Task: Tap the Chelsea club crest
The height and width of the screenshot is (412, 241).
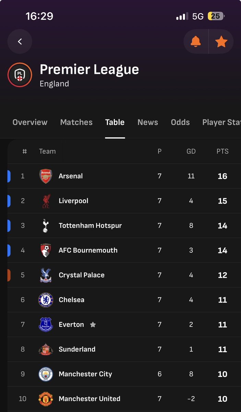Action: click(46, 300)
